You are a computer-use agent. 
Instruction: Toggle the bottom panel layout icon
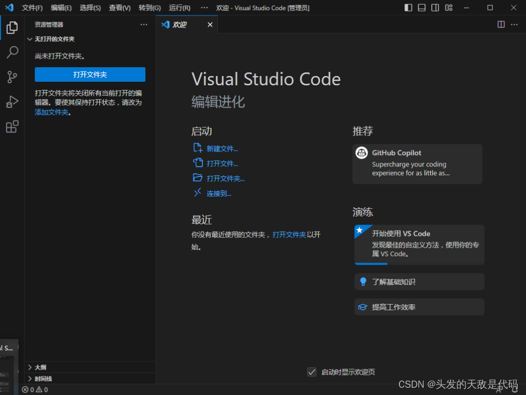tap(422, 8)
